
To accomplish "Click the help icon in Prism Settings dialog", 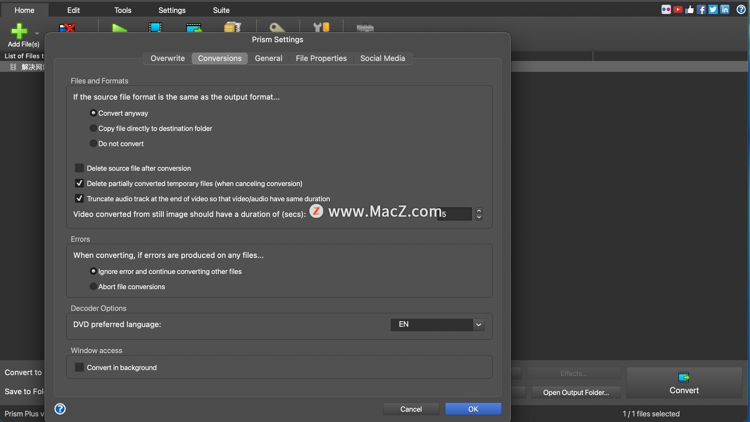I will pyautogui.click(x=60, y=409).
